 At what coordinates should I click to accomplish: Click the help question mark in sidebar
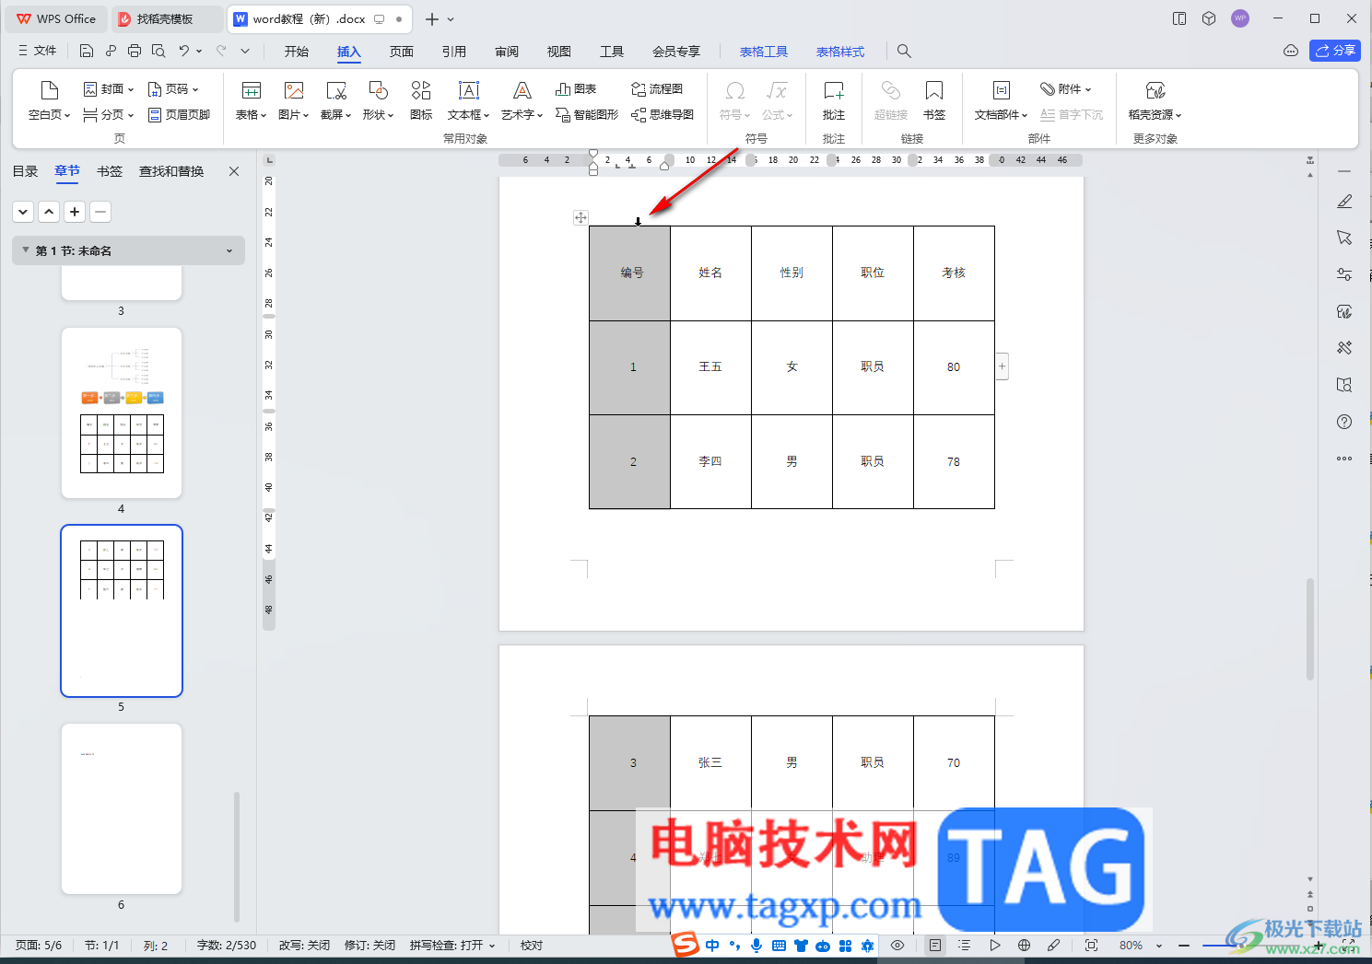click(1344, 422)
